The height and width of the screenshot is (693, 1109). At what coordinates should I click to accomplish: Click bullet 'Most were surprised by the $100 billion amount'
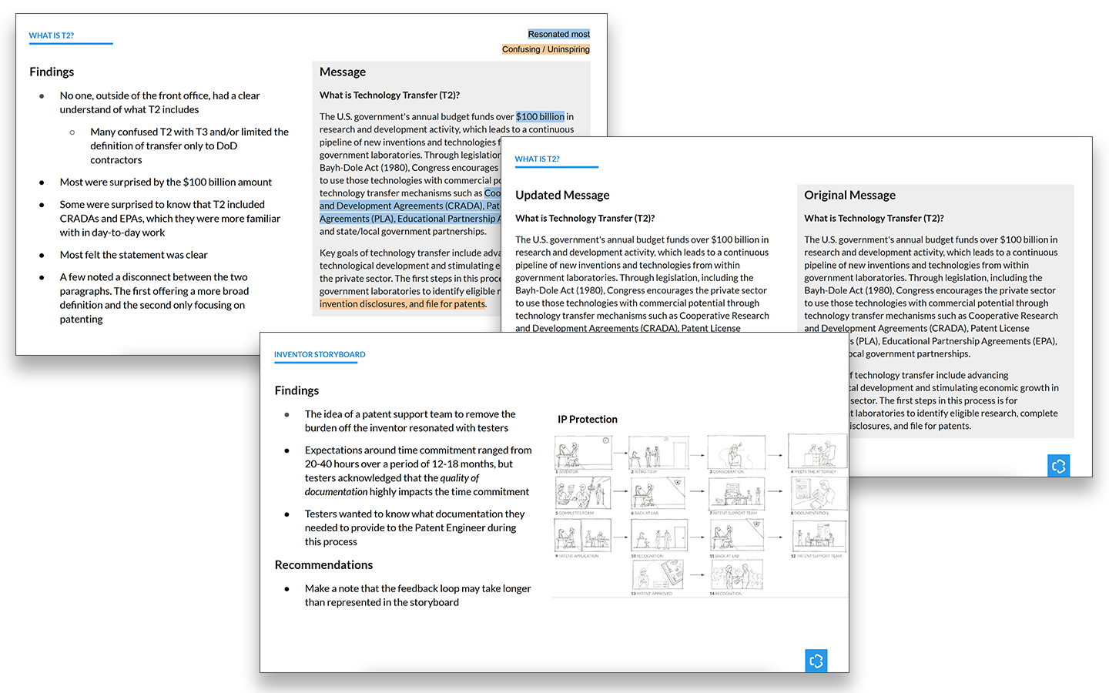click(x=166, y=182)
